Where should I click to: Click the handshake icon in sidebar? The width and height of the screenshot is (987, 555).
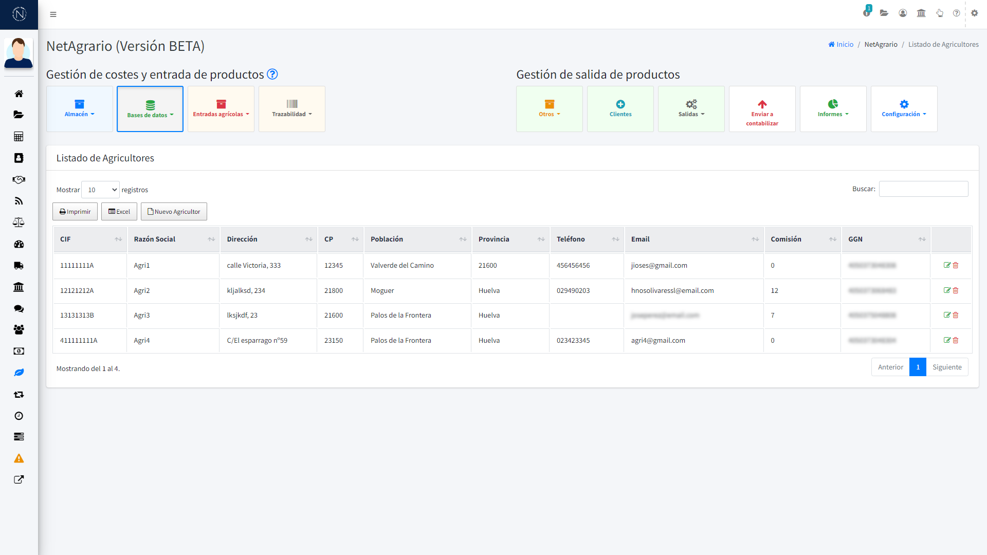point(19,180)
